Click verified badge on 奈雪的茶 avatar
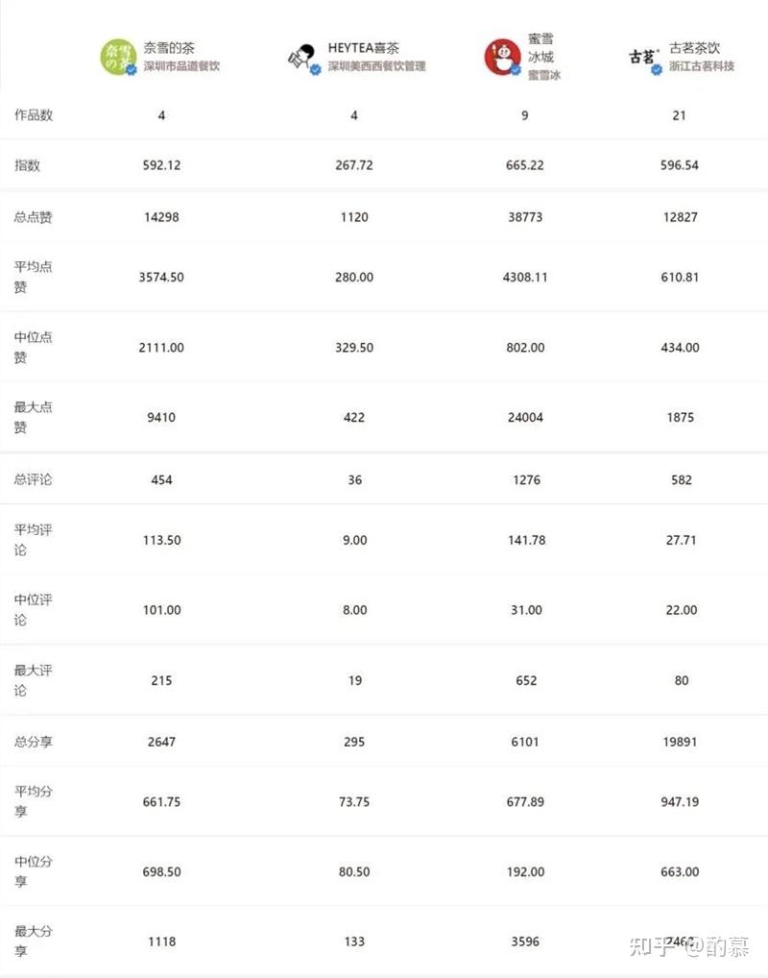The width and height of the screenshot is (768, 978). point(130,70)
